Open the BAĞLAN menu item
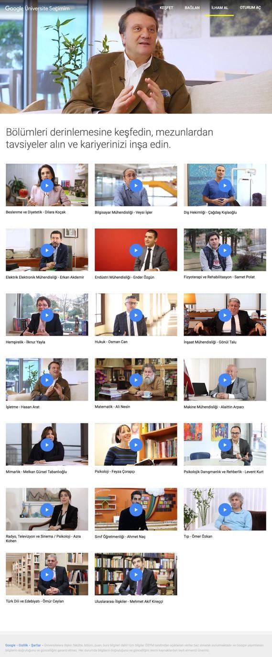Screen dimensions: 272x657 pos(192,8)
